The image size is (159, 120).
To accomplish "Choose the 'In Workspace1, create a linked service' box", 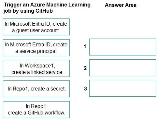I will pos(36,68).
